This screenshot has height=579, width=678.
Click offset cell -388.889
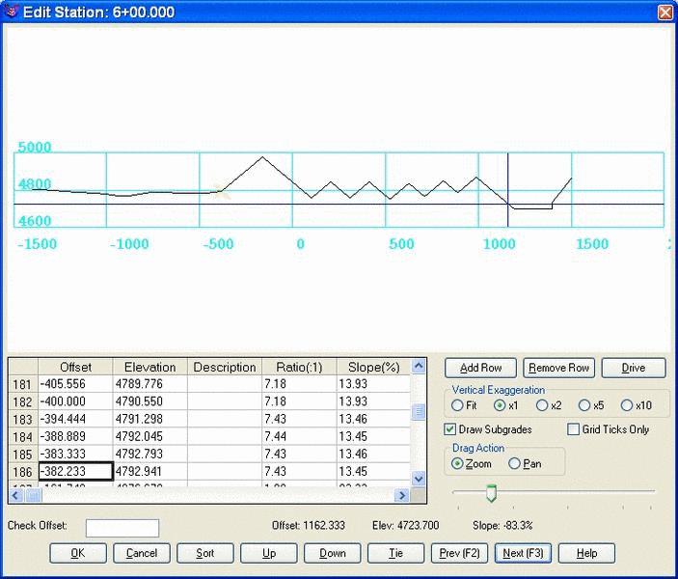75,436
